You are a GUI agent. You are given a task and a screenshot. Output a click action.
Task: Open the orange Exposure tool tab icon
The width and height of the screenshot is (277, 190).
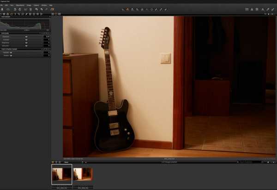pos(12,14)
